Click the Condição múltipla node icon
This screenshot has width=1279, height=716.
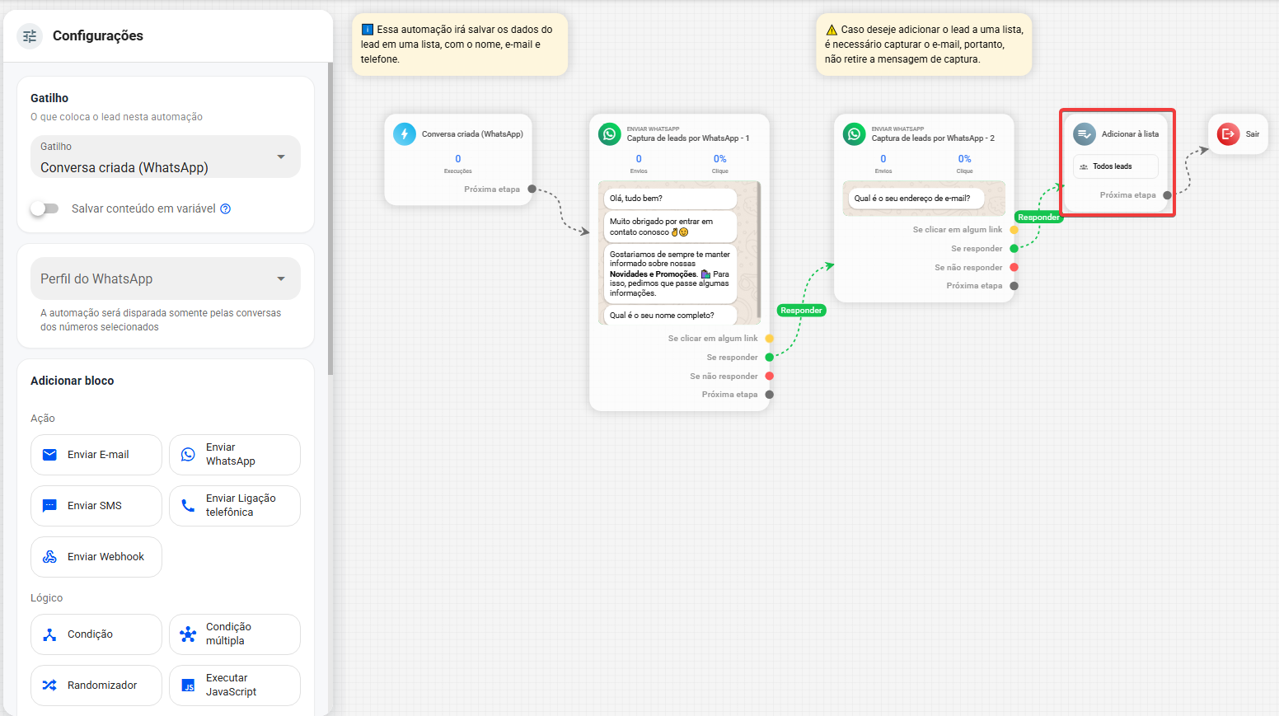click(x=188, y=634)
